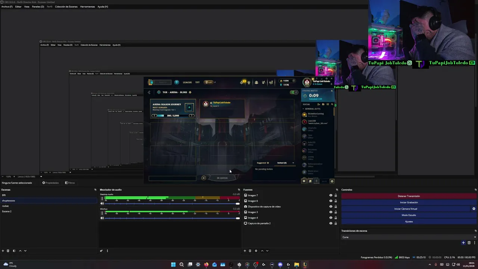Viewport: 478px width, 269px height.
Task: Delete scene transition with trash icon
Action: [x=469, y=243]
